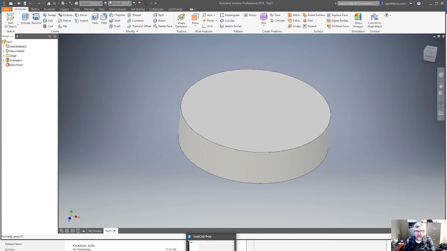Open the Hole tool
The width and height of the screenshot is (447, 251).
(95, 19)
